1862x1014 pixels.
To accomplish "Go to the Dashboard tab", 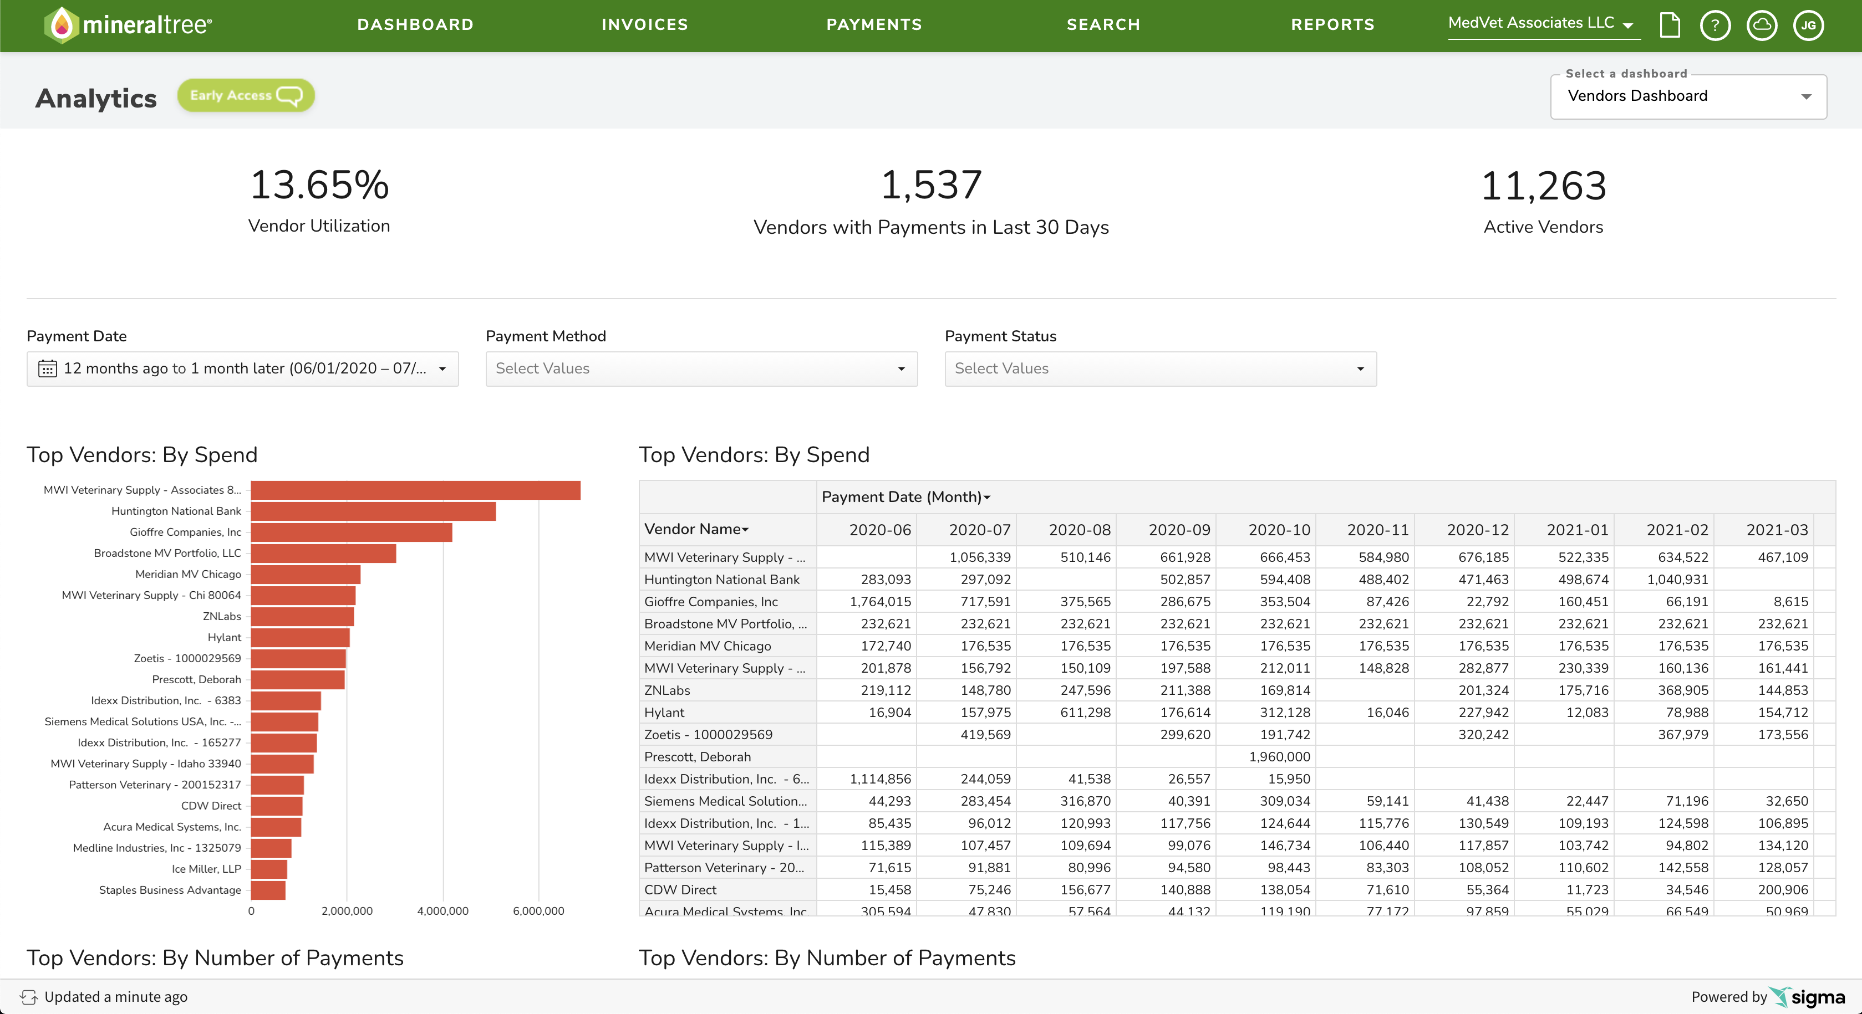I will 416,24.
